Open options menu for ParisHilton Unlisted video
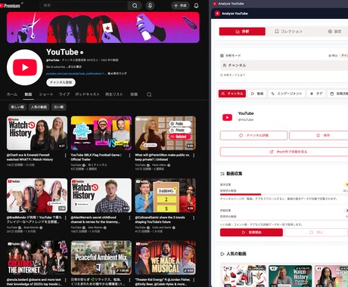 (194, 156)
